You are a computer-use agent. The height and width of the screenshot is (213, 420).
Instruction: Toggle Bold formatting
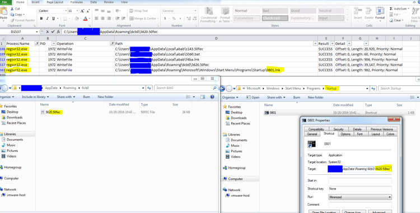click(41, 18)
